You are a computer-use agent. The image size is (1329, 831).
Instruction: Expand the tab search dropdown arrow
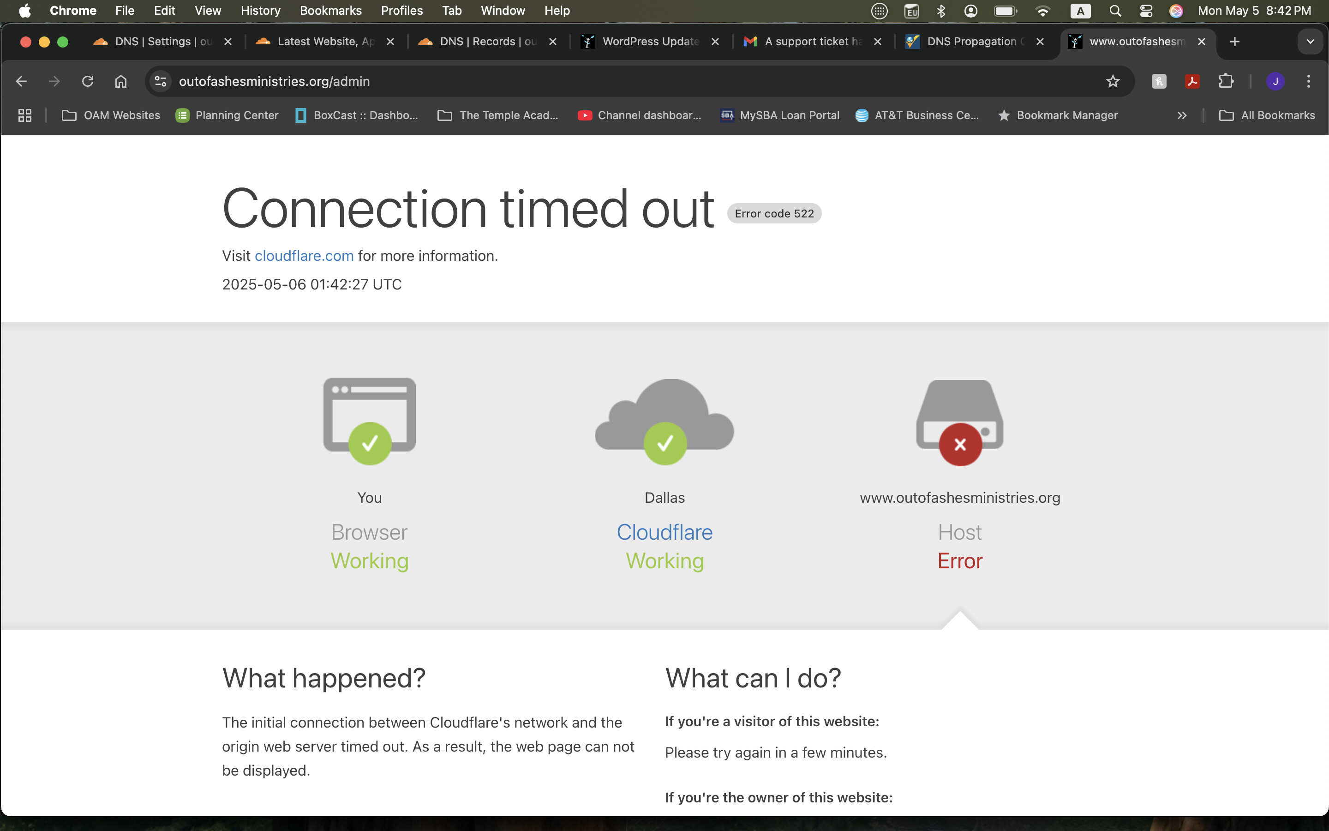coord(1311,42)
